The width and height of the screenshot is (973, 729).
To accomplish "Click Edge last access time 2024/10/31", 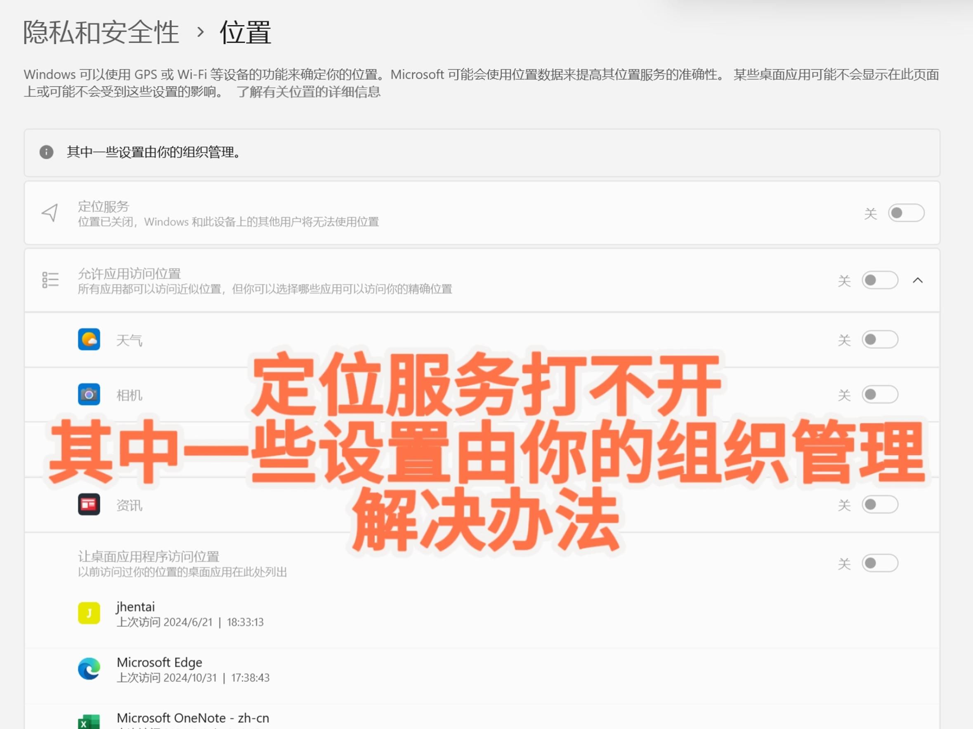I will (x=193, y=677).
